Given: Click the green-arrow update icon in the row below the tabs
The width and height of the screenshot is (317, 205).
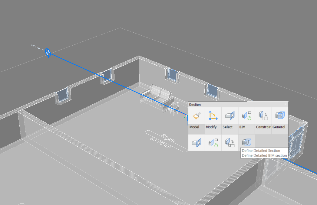Looking at the screenshot, I should pos(213,142).
